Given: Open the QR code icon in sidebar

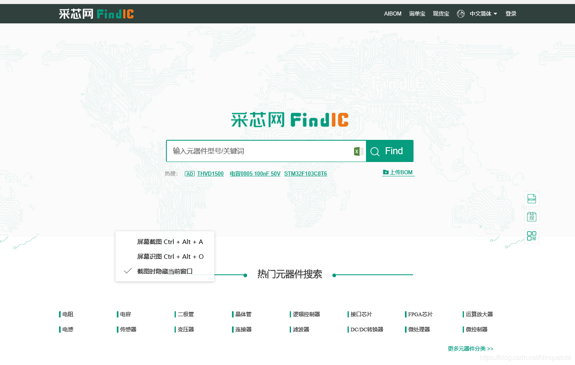Looking at the screenshot, I should 532,236.
